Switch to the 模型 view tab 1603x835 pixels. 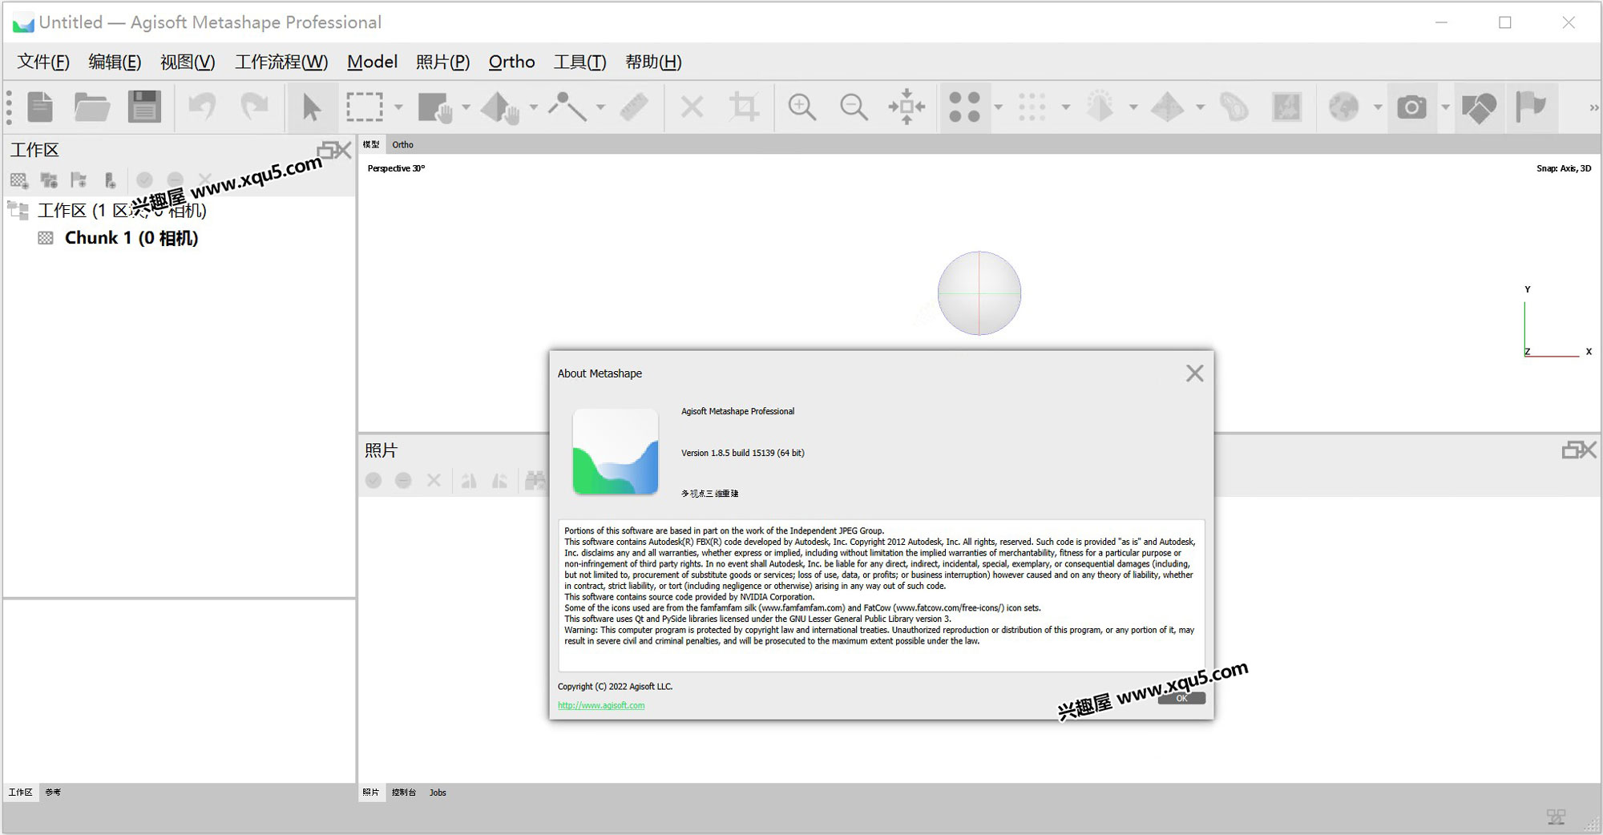[x=371, y=144]
